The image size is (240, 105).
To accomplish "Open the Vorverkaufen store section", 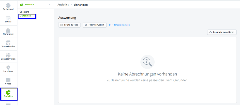I will [x=8, y=44].
